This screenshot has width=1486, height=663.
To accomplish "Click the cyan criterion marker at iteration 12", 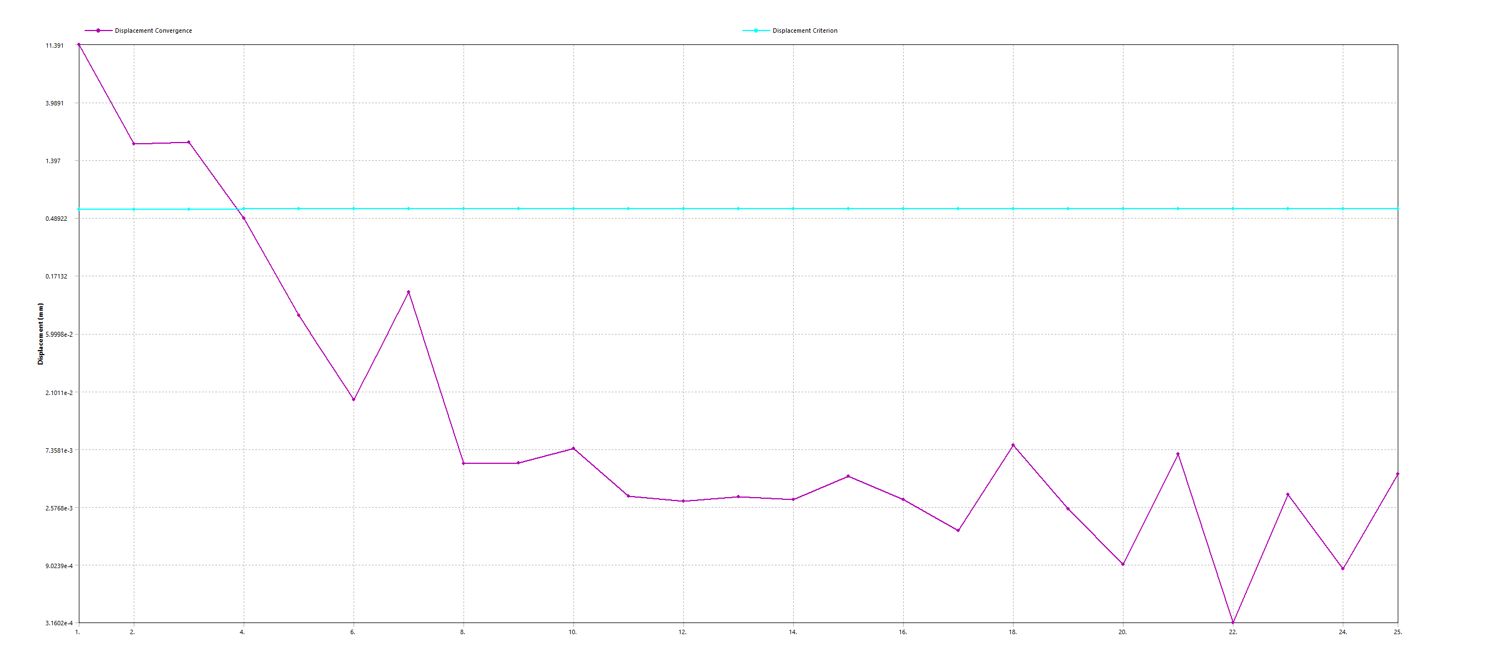I will 683,209.
